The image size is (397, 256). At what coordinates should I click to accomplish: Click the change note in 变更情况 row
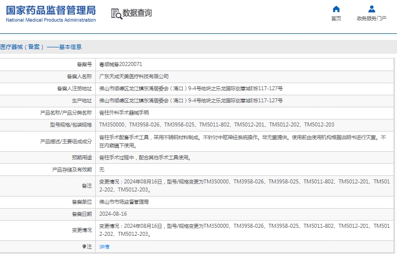[244, 230]
